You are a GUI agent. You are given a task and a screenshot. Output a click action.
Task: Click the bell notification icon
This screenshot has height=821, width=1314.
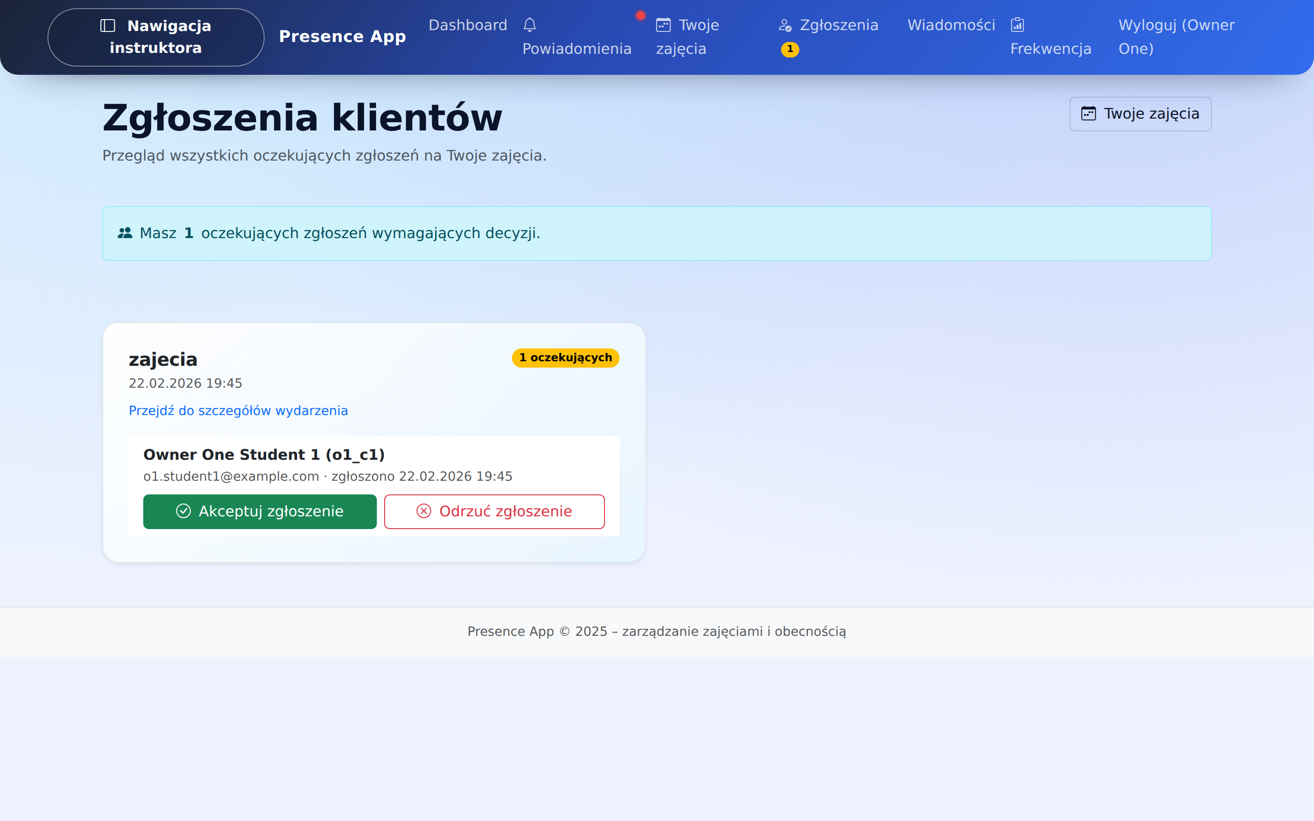(530, 25)
